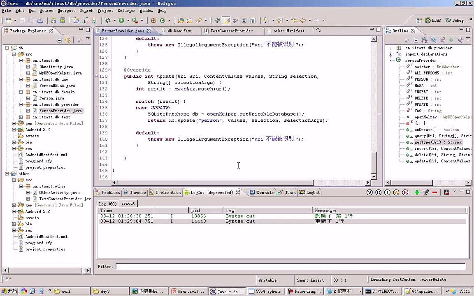474x296 pixels.
Task: Select the Log (60) filter tab
Action: click(108, 203)
